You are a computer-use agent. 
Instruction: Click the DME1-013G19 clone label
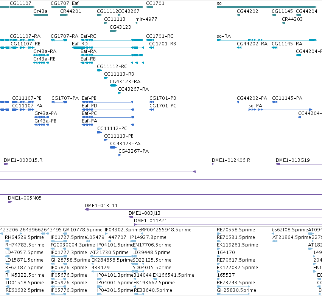(292, 160)
